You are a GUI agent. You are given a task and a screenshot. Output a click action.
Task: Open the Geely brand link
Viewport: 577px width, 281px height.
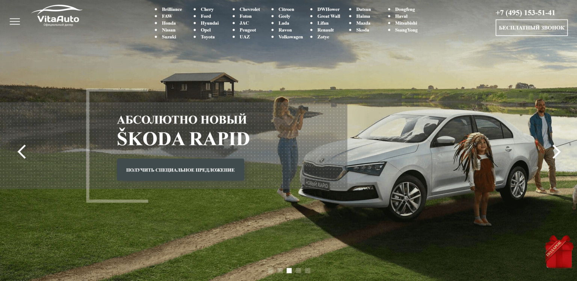coord(284,16)
